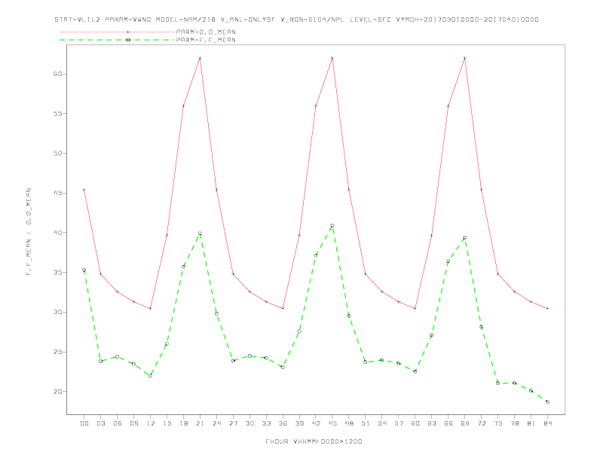Click the STAT=VLIL2 text in the header

pyautogui.click(x=78, y=20)
